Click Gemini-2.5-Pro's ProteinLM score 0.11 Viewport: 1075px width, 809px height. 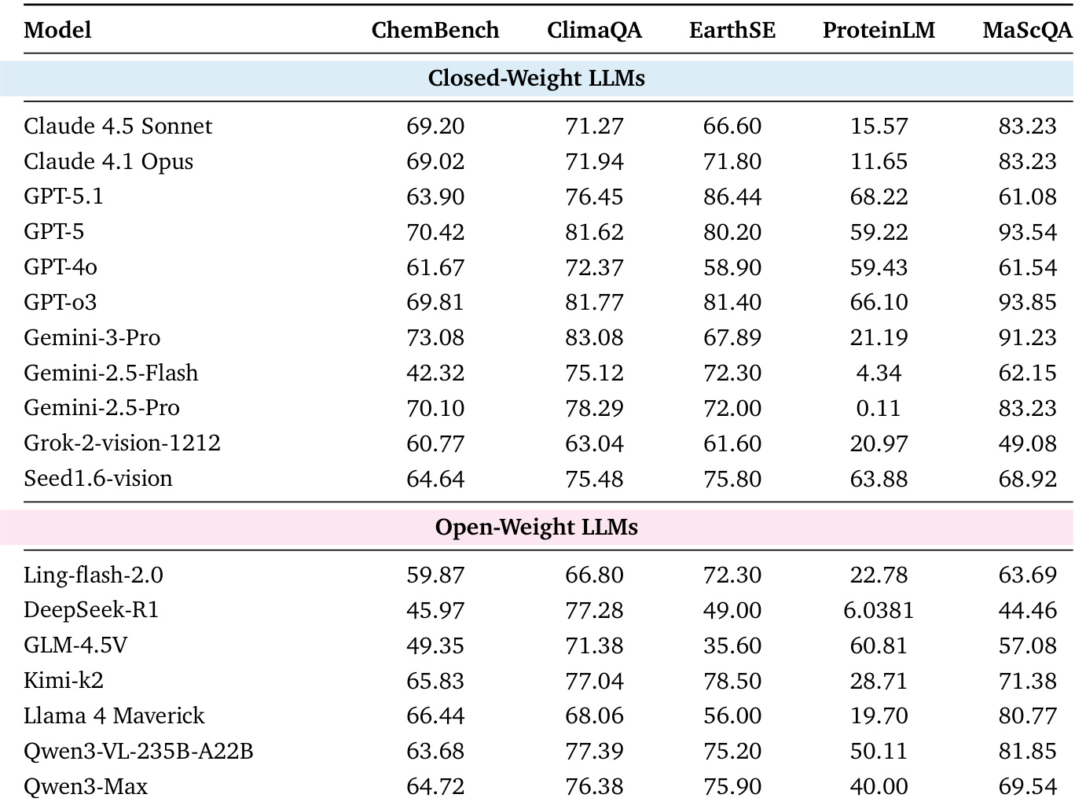click(879, 408)
